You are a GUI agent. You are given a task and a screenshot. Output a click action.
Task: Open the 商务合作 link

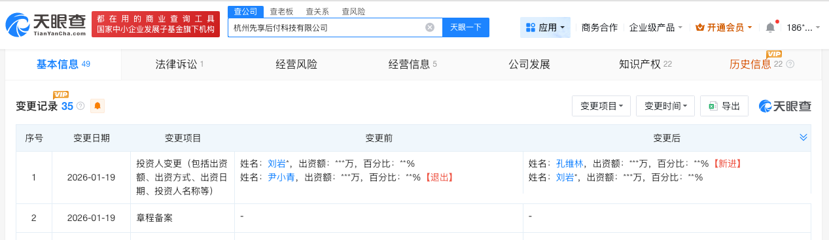click(599, 27)
